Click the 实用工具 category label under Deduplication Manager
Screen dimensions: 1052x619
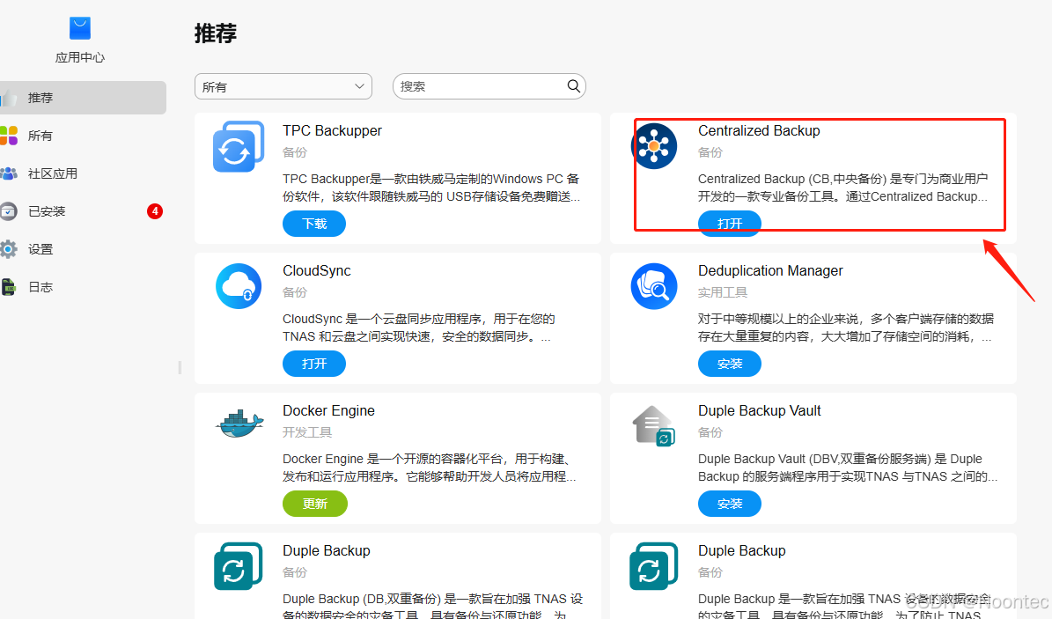[x=723, y=292]
